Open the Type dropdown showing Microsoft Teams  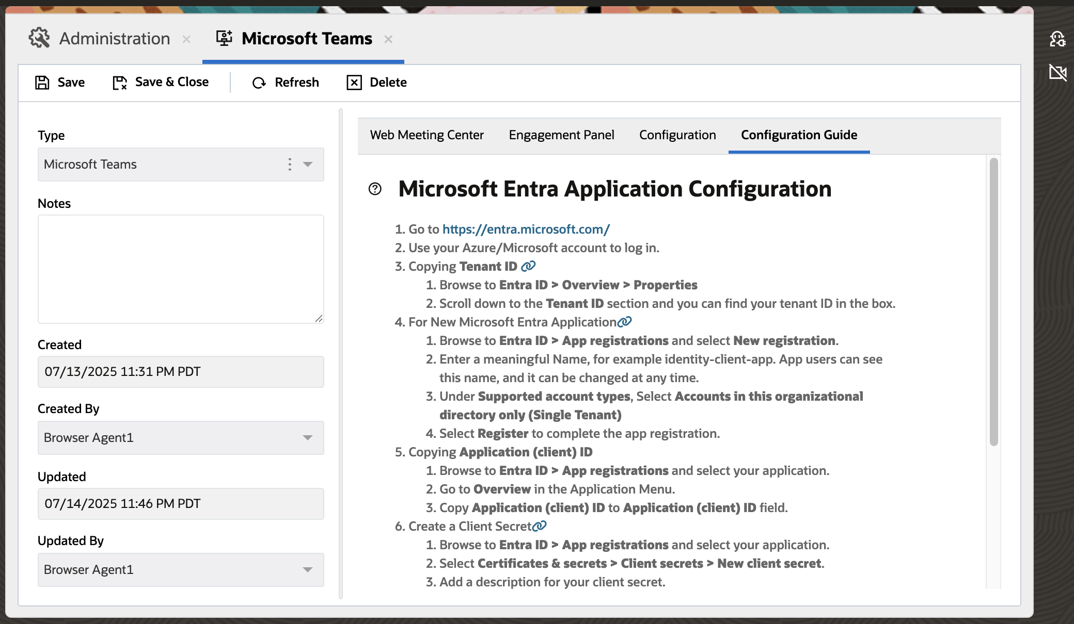click(x=308, y=165)
